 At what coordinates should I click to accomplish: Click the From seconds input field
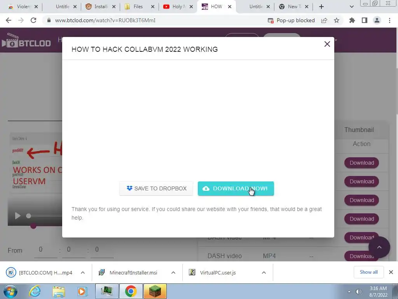click(102, 250)
